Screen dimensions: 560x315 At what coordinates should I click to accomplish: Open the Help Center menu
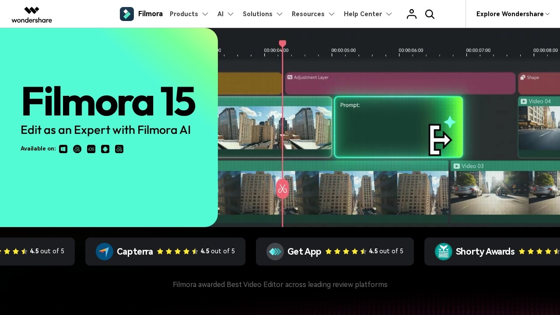pos(363,14)
